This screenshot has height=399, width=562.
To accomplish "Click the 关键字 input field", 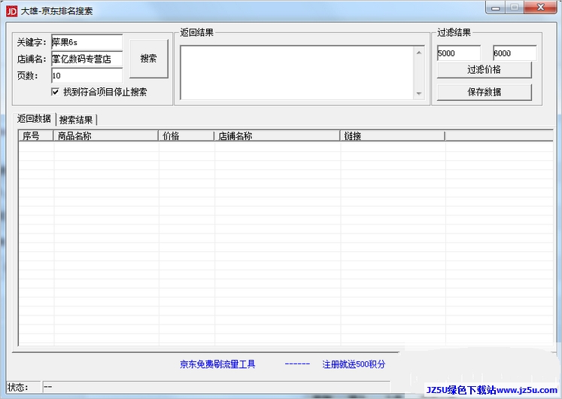I will (87, 42).
